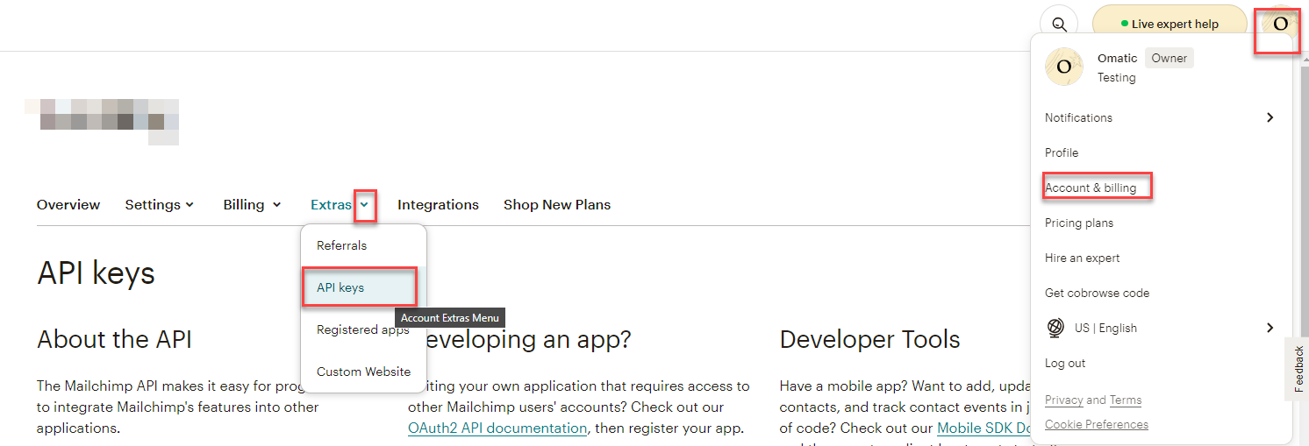Open the Cookie Preferences link
The width and height of the screenshot is (1309, 446).
click(x=1097, y=424)
